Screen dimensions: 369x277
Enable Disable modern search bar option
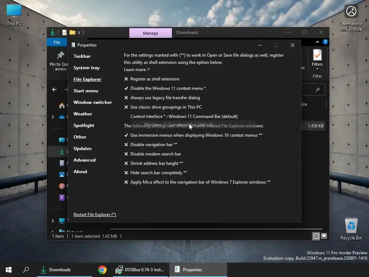pyautogui.click(x=152, y=154)
